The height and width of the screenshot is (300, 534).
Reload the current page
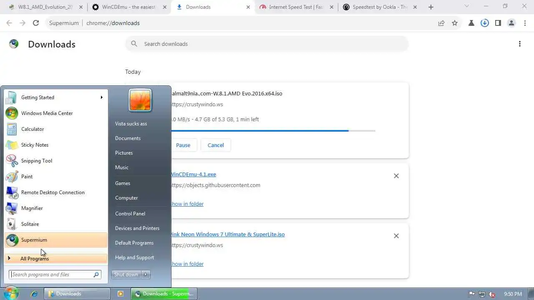[x=36, y=23]
